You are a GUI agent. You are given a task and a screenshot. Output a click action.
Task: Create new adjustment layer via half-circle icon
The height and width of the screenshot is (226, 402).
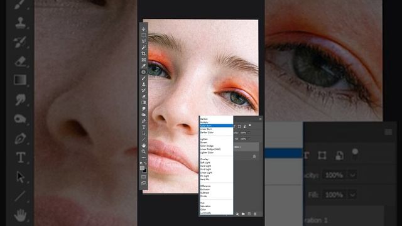tap(237, 213)
